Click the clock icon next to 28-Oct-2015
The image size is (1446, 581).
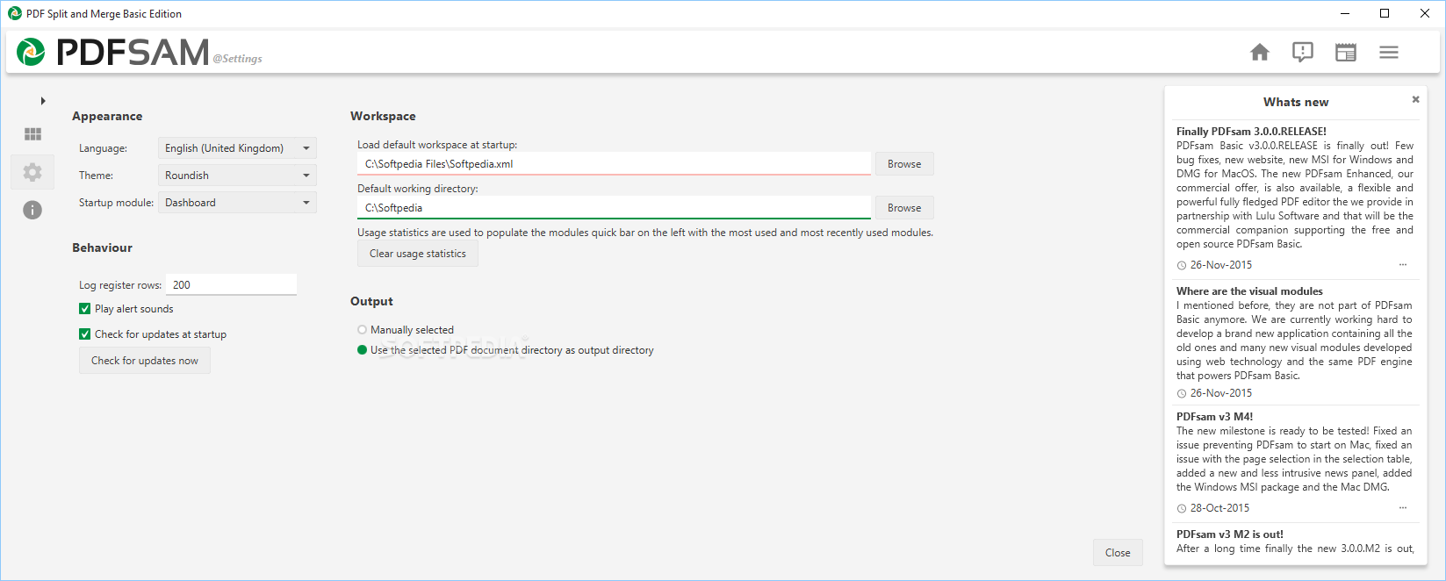[1182, 509]
